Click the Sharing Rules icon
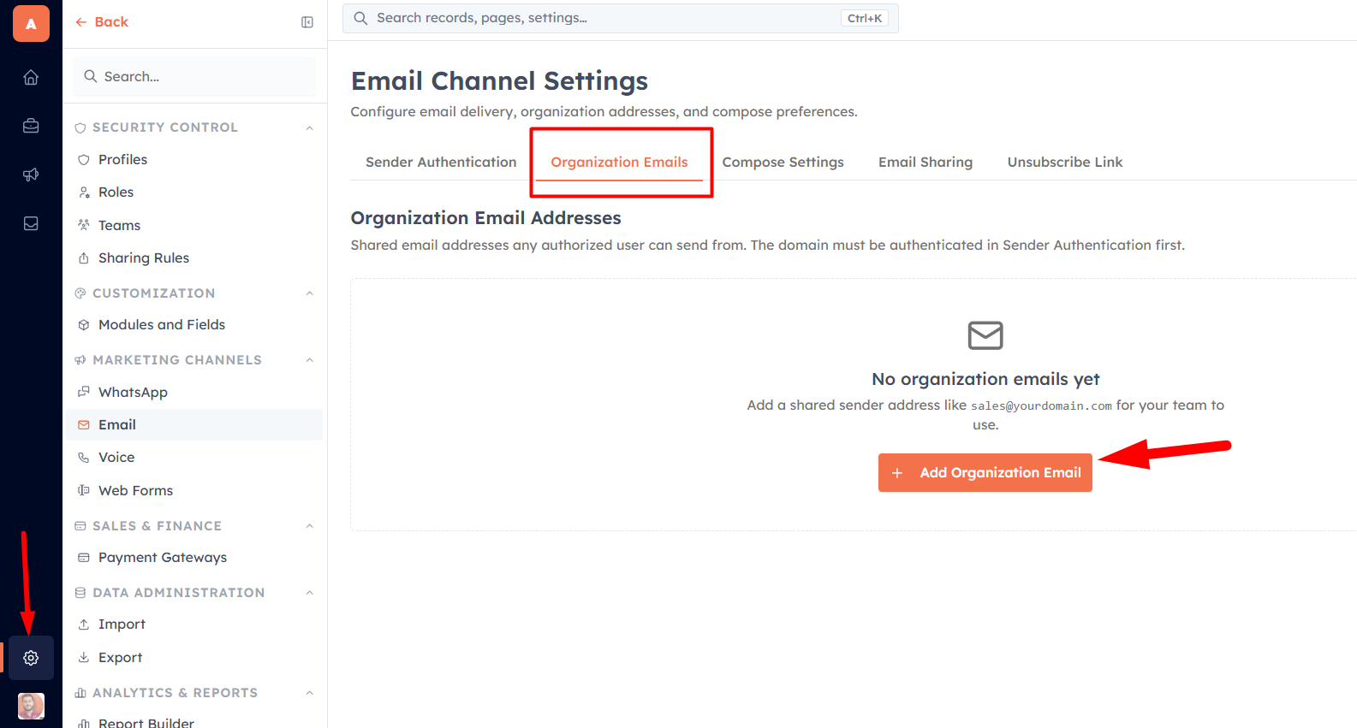Image resolution: width=1357 pixels, height=728 pixels. (x=84, y=258)
